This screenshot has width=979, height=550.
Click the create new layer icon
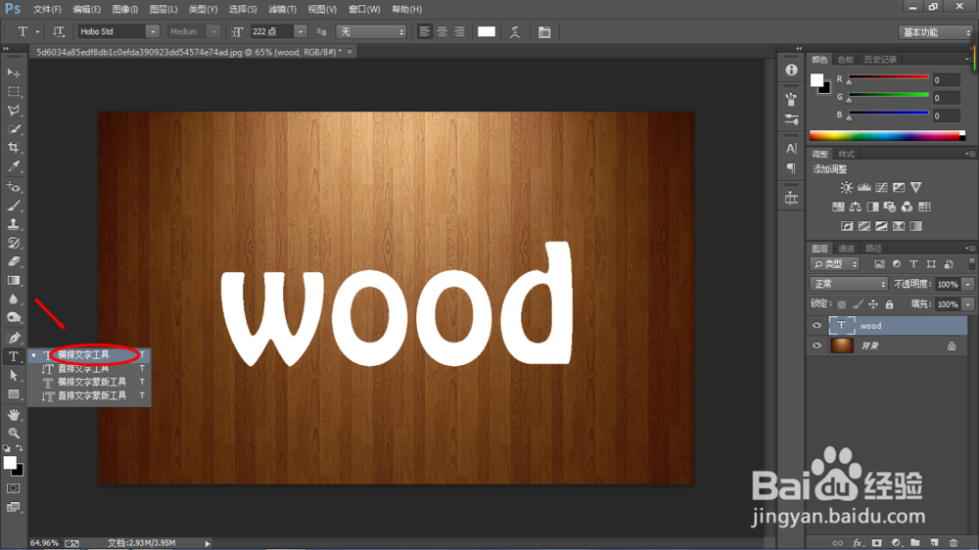coord(934,542)
